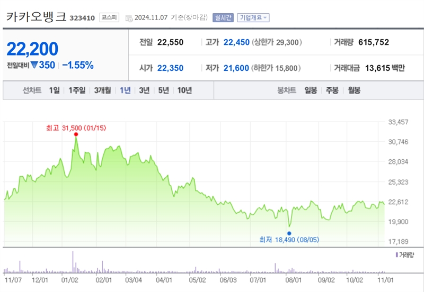Viewport: 424px width, 292px height.
Task: Click the 고가 value 22,450
Action: coord(236,42)
